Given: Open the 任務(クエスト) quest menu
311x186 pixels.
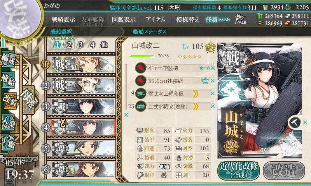Looking at the screenshot, I should click(x=218, y=19).
